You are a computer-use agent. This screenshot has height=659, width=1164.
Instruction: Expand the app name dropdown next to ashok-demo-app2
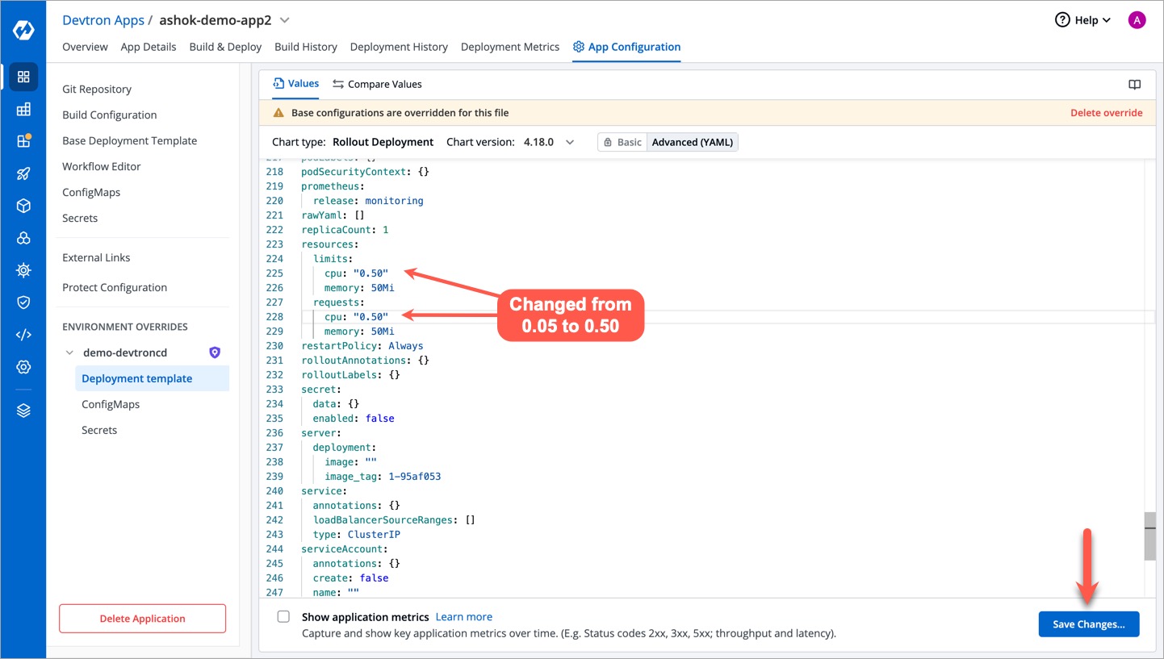click(284, 20)
